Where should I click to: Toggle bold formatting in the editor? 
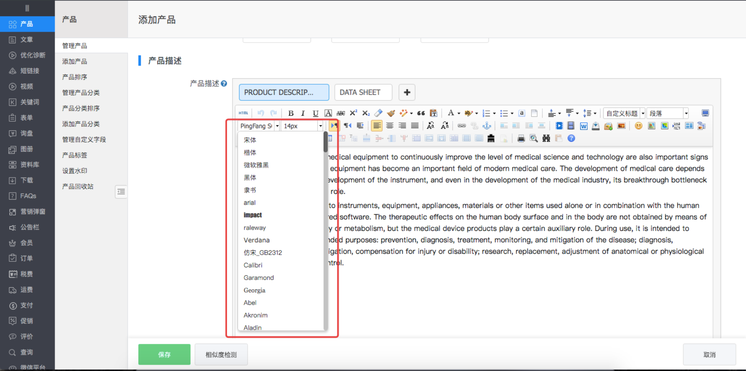[x=291, y=113]
